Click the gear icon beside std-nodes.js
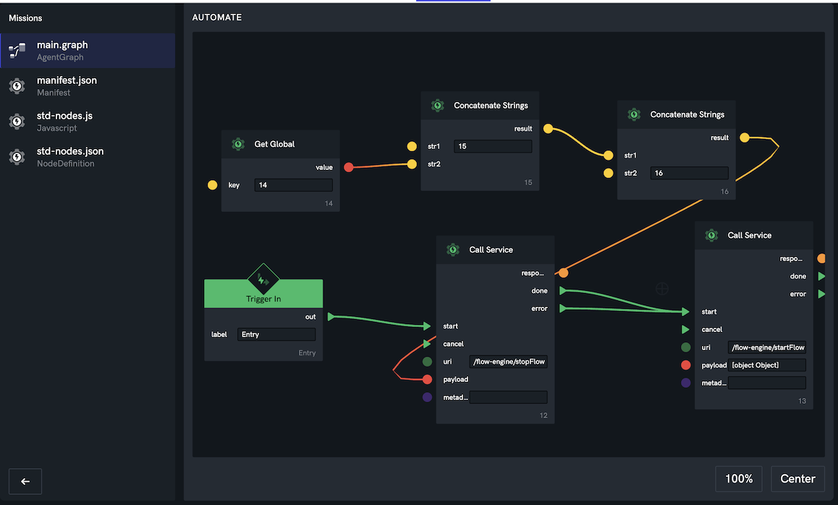This screenshot has height=505, width=838. 17,122
